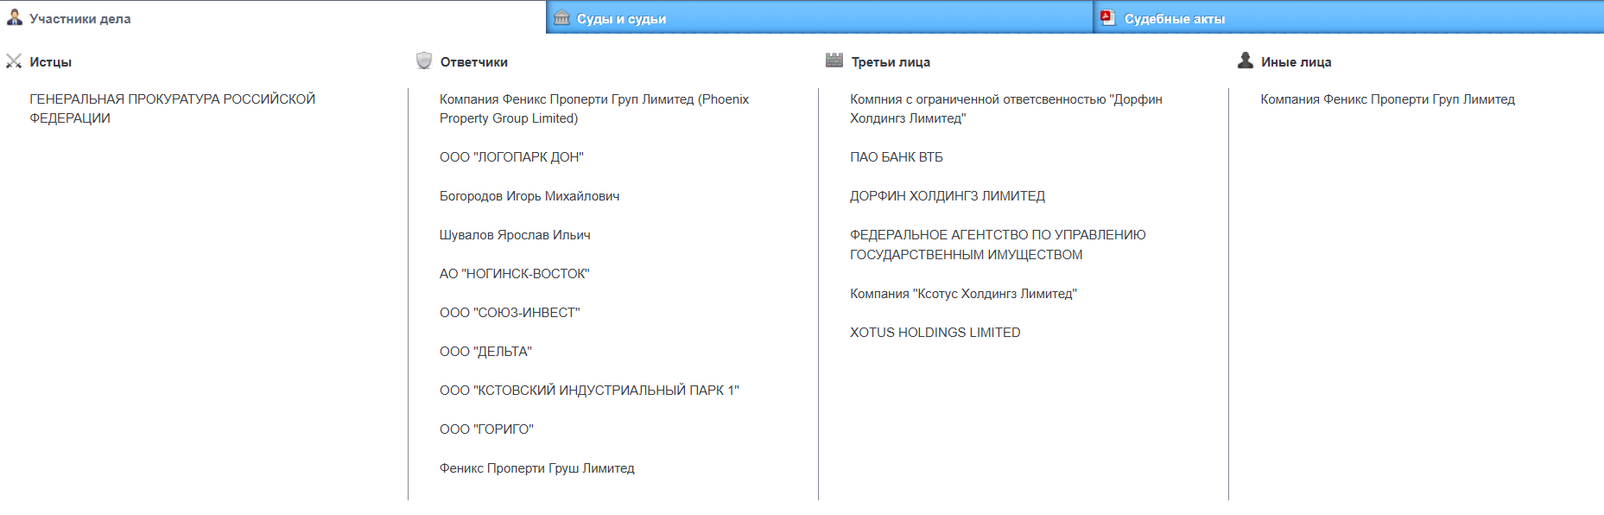Select the Участники дела tab

point(80,19)
